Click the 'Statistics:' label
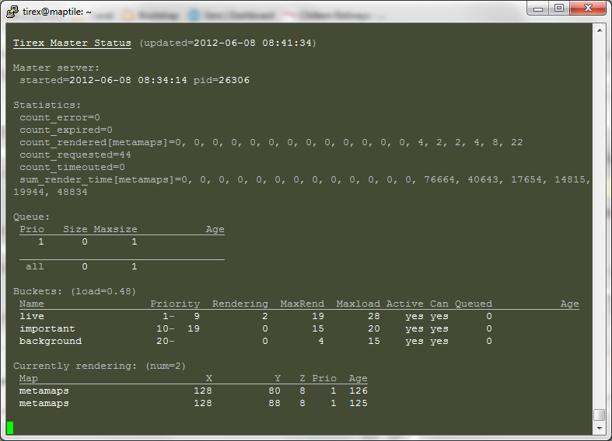This screenshot has height=441, width=612. (x=47, y=105)
